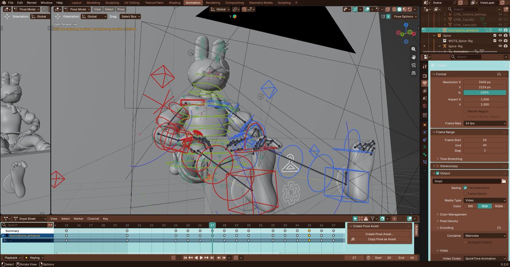Open the Pose menu in the viewport header
This screenshot has height=267, width=510.
[121, 9]
